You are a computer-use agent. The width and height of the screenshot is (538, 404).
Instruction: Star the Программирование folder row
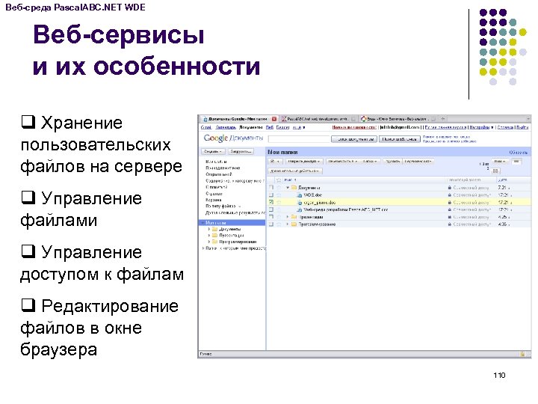[279, 224]
